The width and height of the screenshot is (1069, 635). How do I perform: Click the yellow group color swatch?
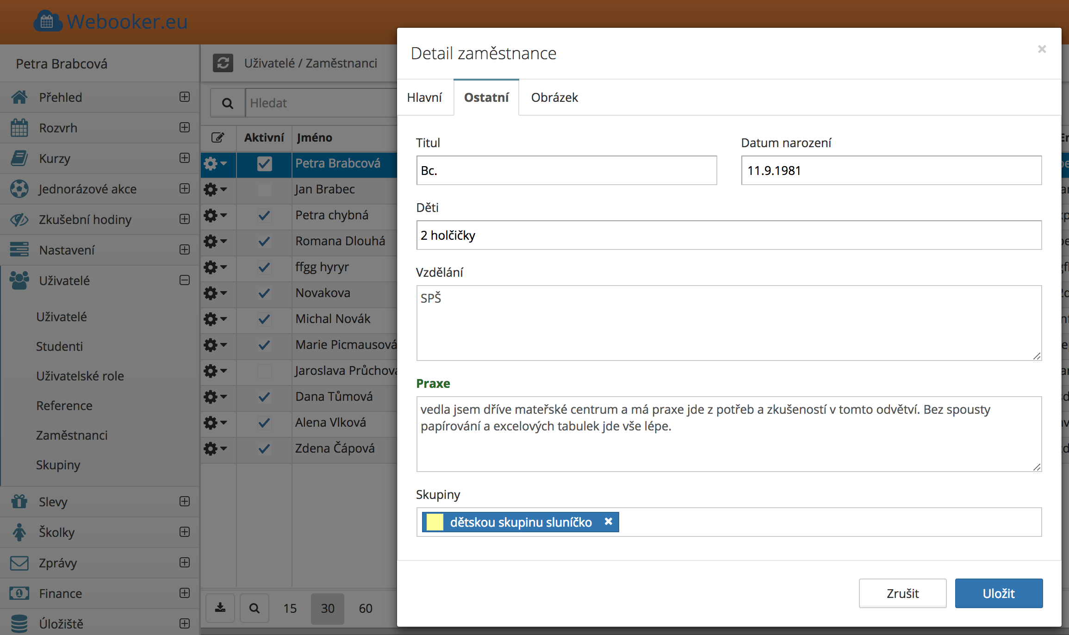tap(435, 522)
